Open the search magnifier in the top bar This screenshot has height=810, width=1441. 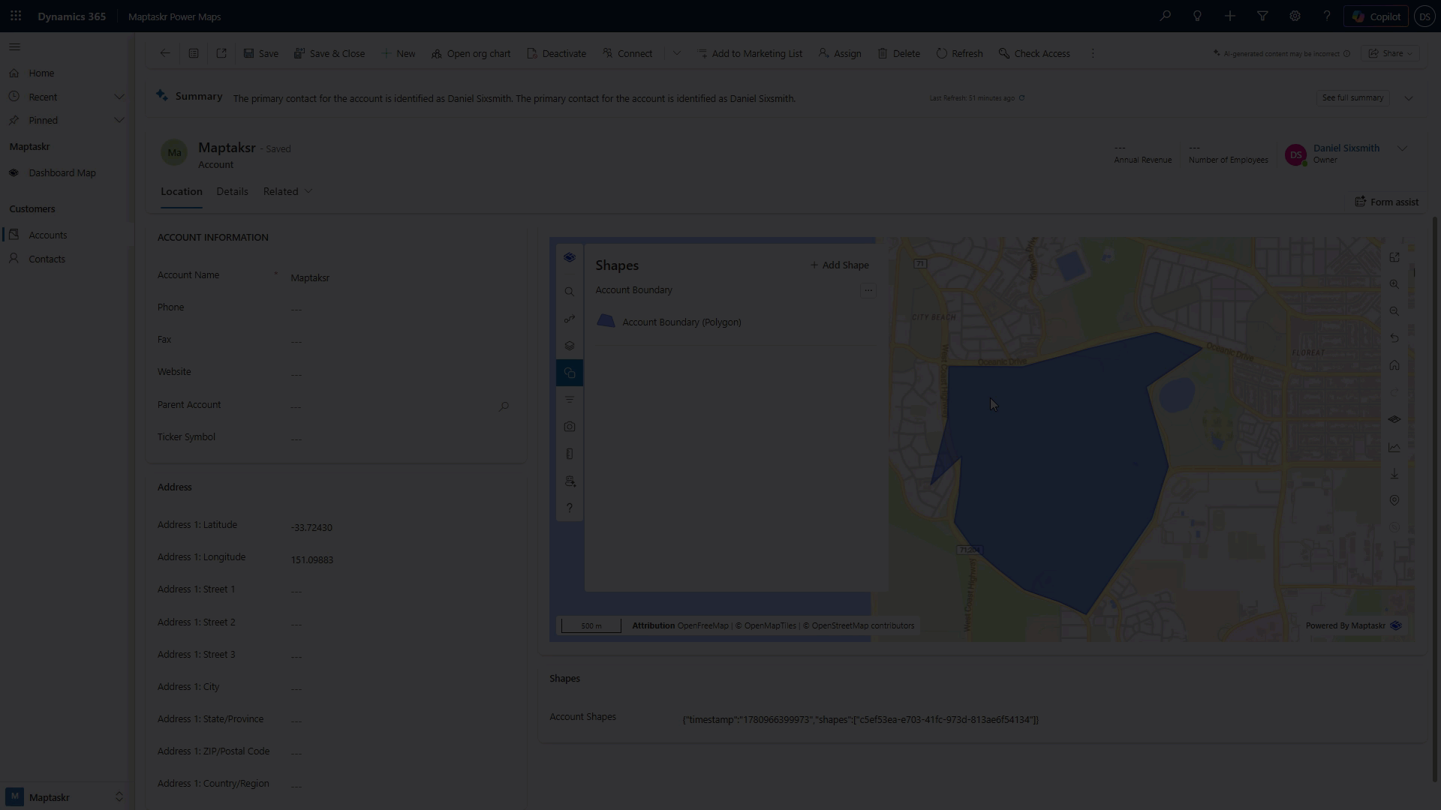tap(1166, 16)
